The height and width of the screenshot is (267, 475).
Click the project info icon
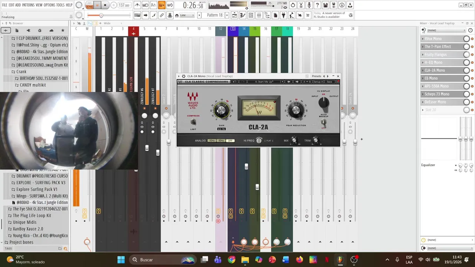[x=342, y=5]
